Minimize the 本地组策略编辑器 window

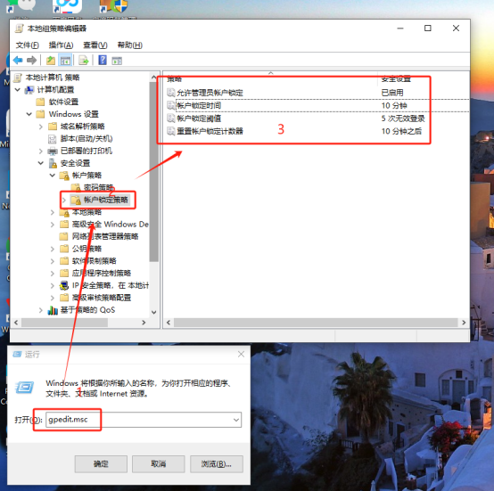point(400,29)
